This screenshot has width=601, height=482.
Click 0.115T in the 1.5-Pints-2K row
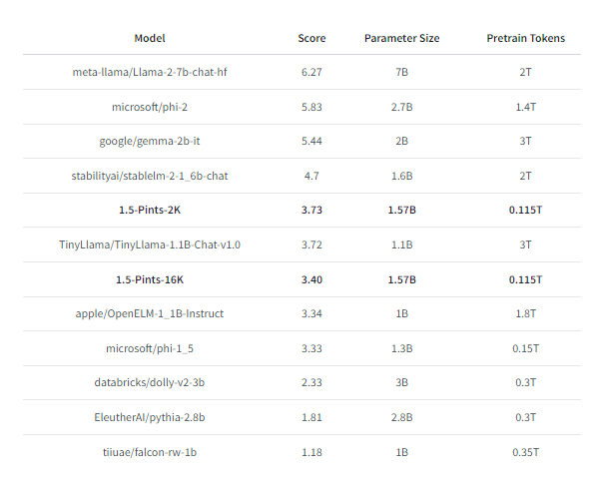click(x=525, y=210)
